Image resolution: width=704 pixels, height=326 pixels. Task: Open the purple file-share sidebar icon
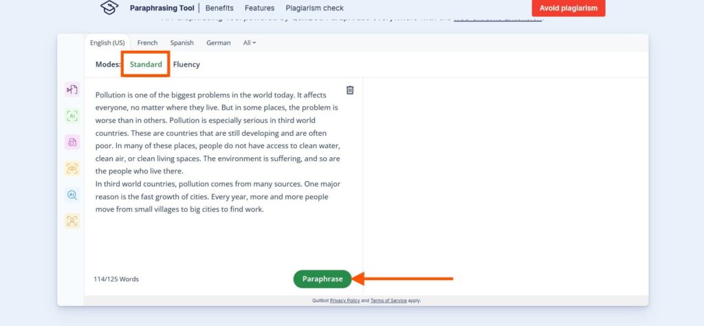72,89
